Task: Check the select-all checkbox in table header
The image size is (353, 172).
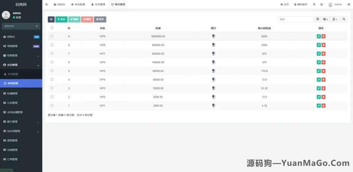Action: [52, 28]
